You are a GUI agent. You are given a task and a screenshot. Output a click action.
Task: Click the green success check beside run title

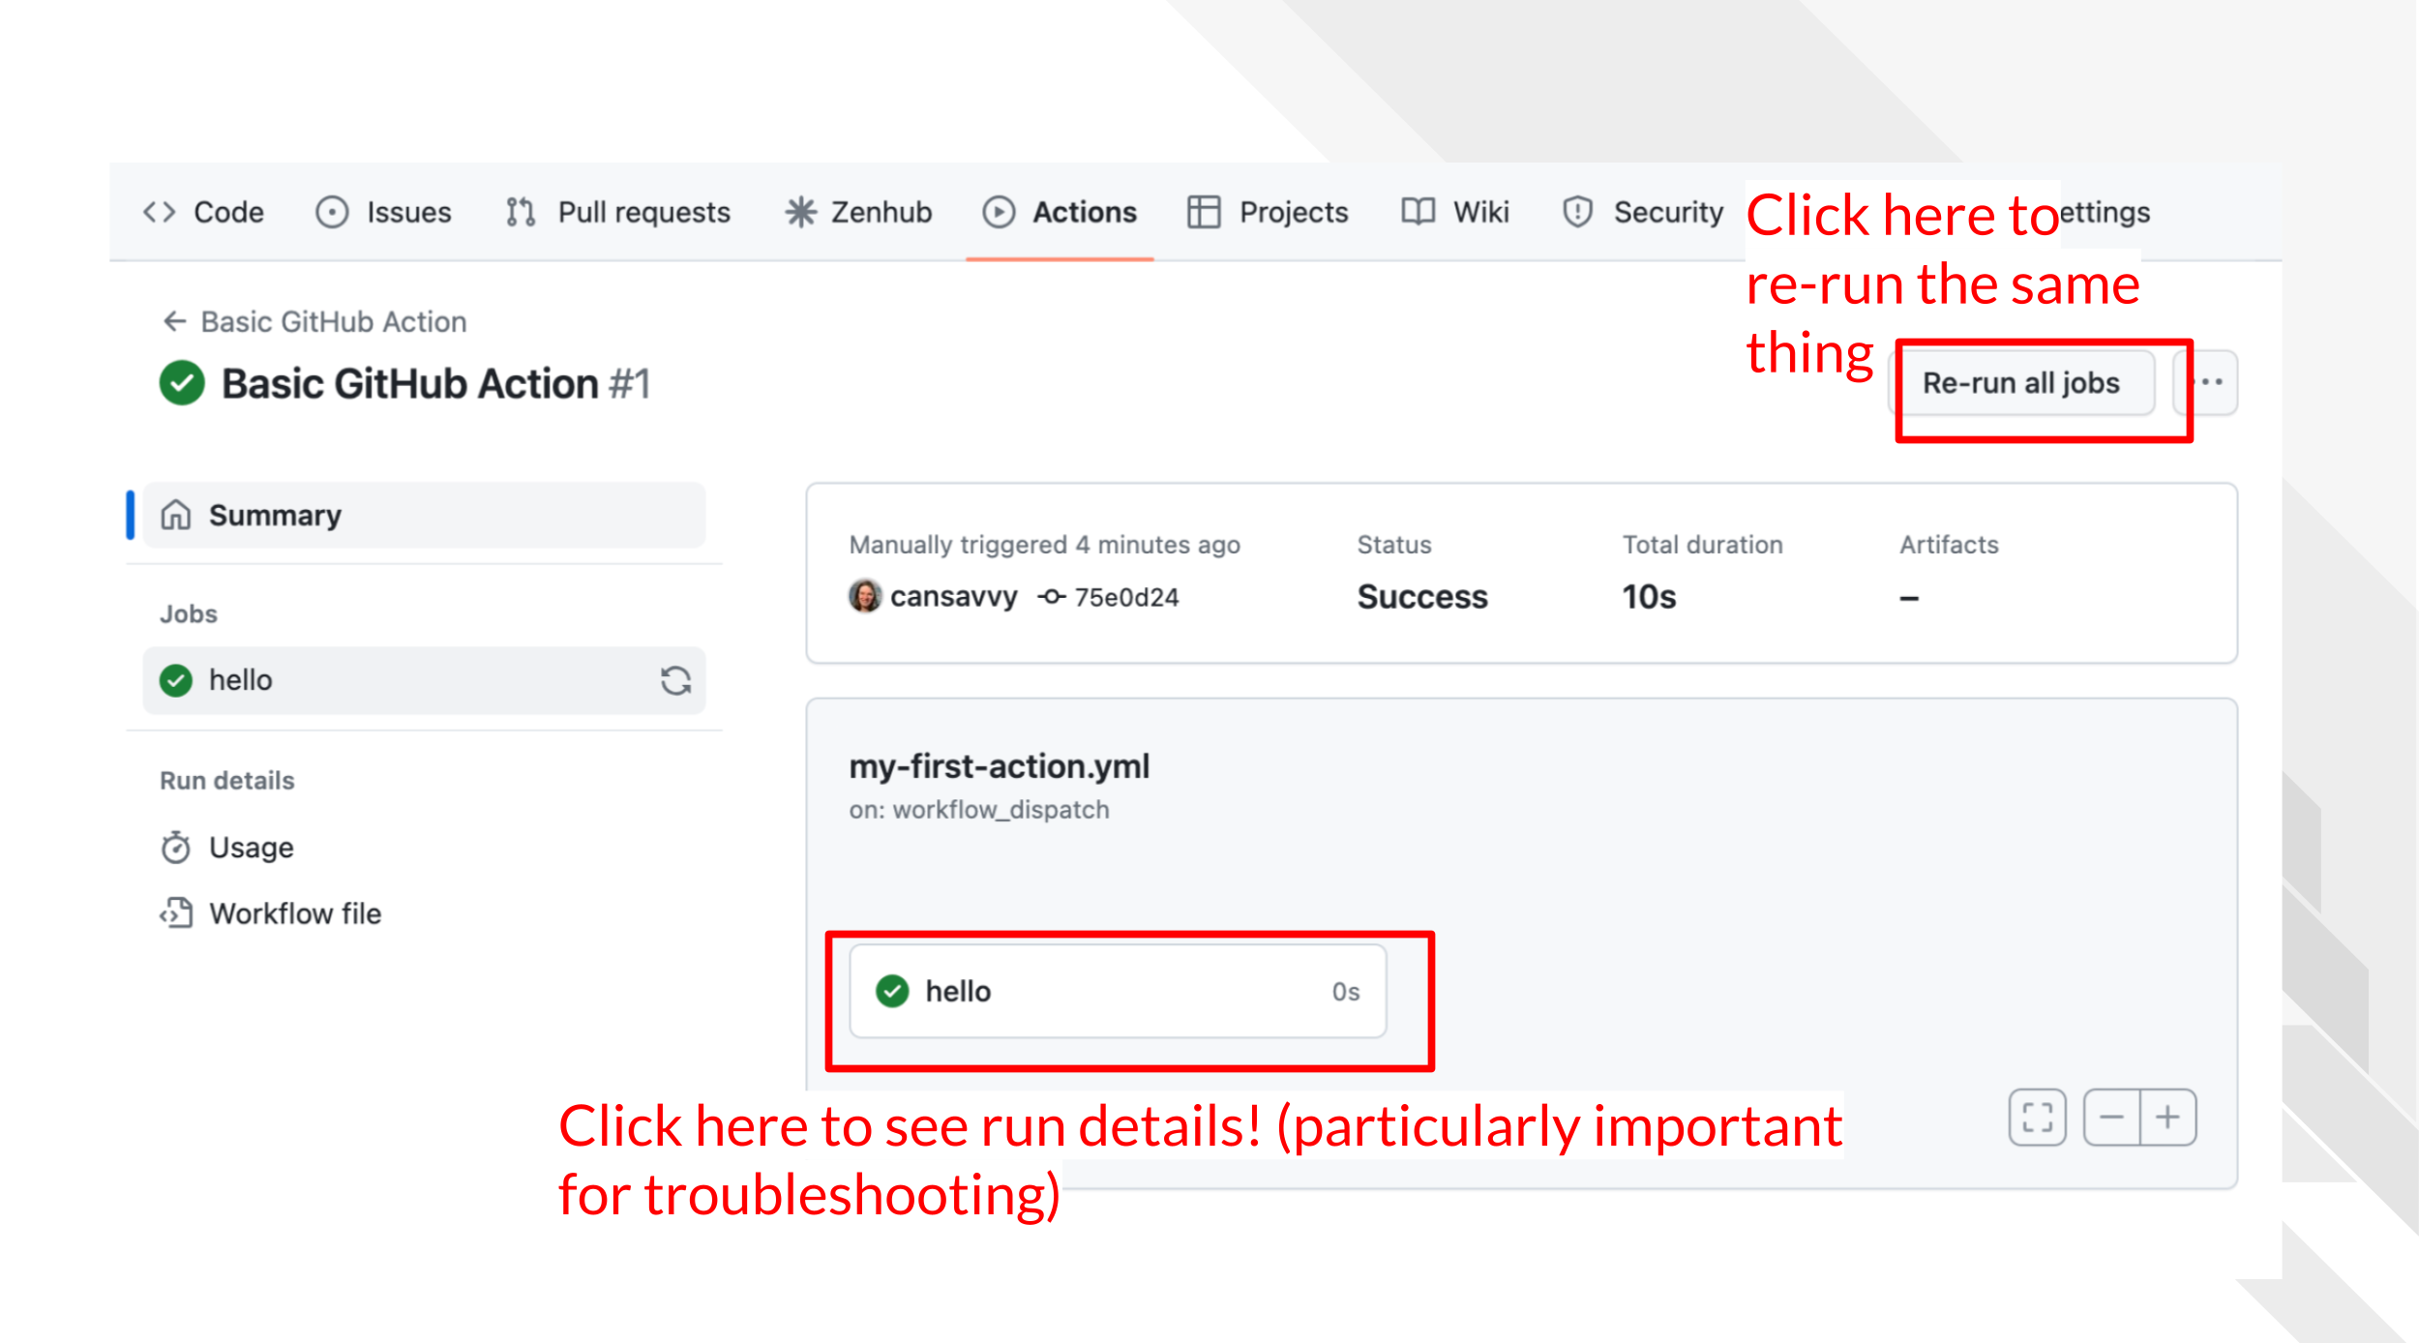(182, 383)
